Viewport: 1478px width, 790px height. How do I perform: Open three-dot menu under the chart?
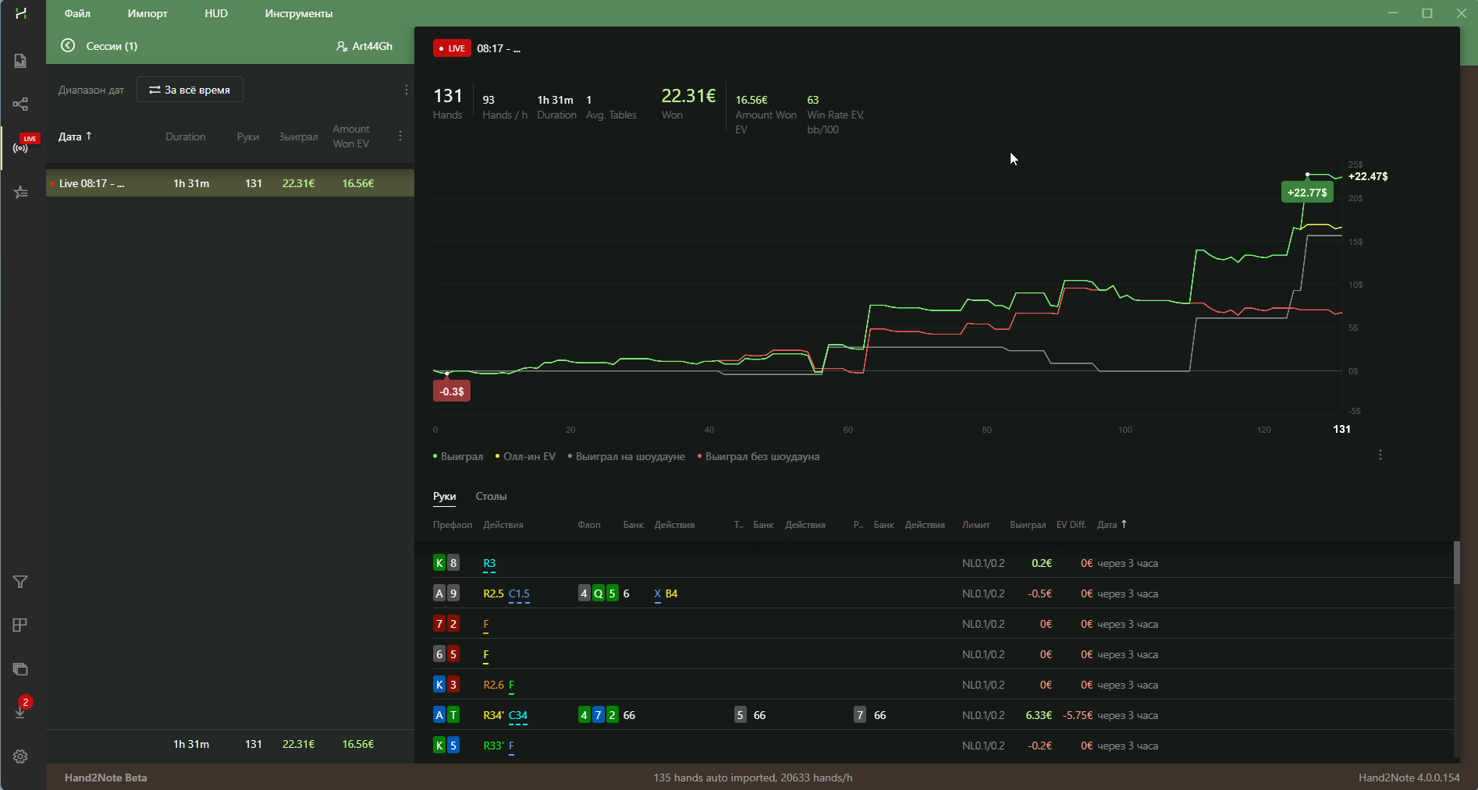pos(1380,455)
